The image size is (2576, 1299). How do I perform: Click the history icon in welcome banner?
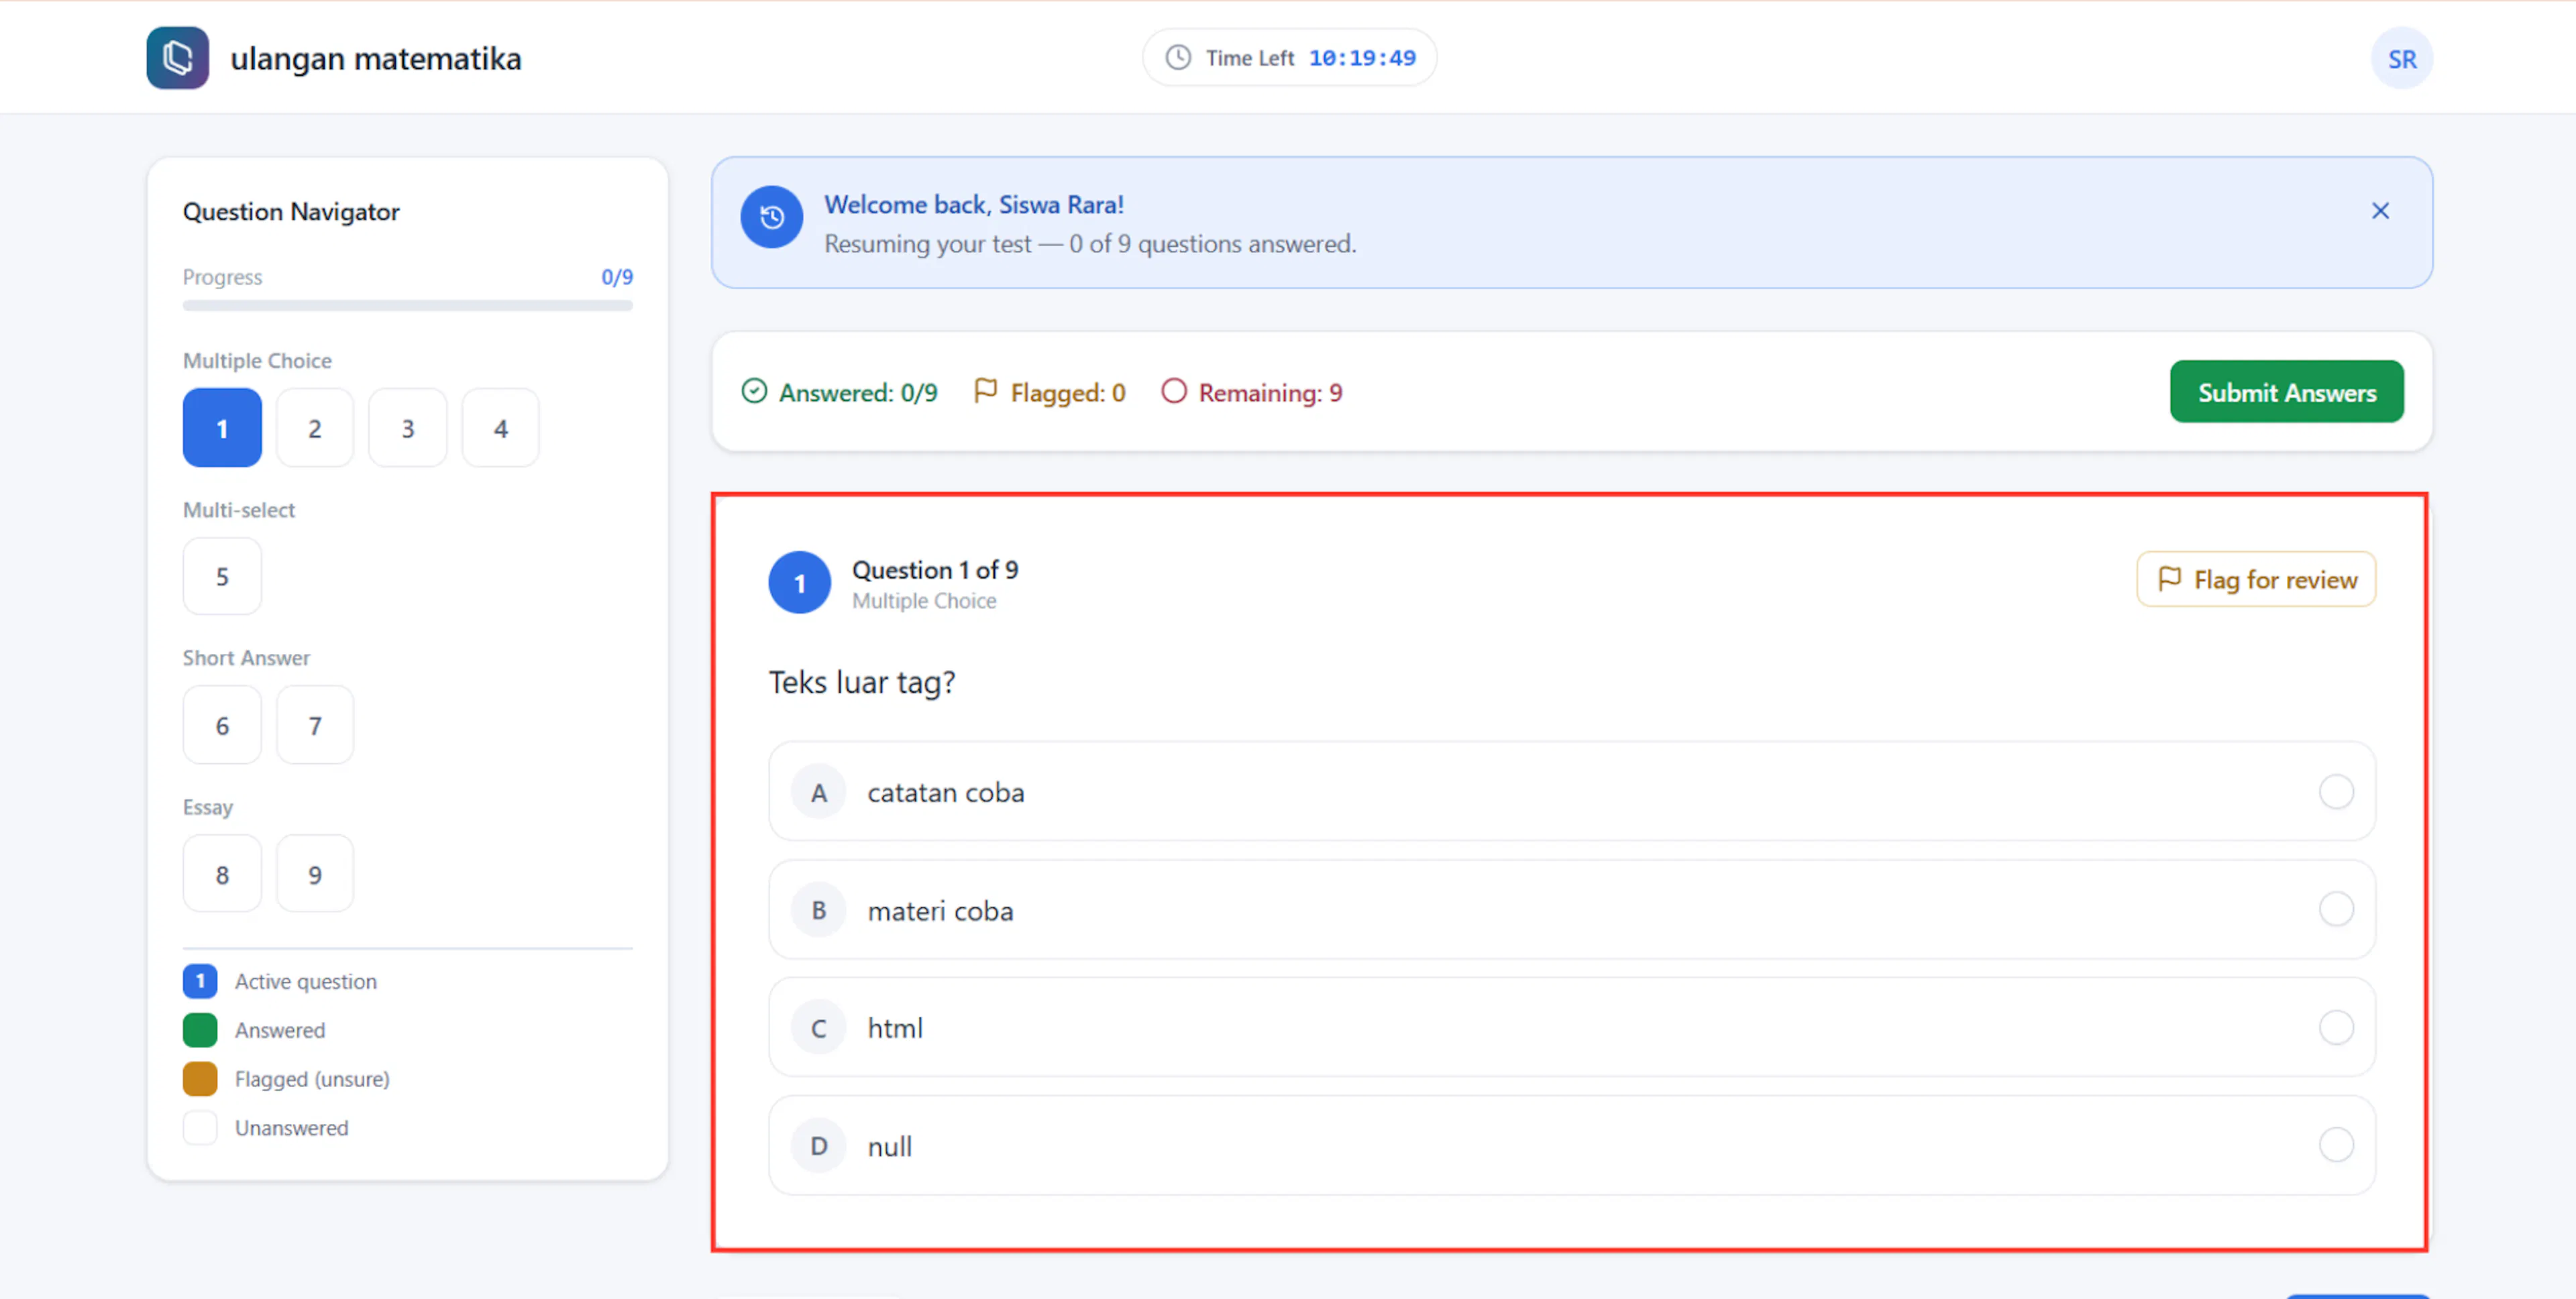pyautogui.click(x=771, y=217)
